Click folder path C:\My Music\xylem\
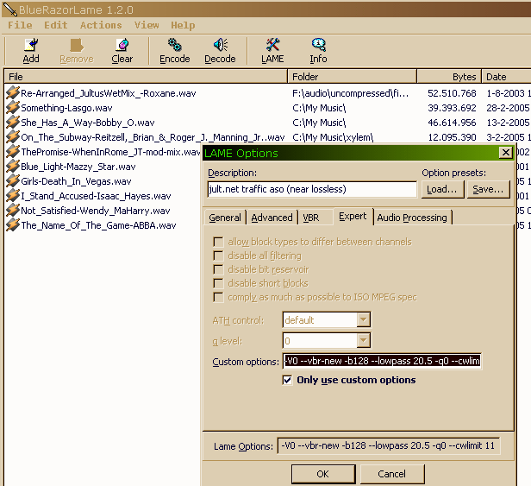The image size is (531, 486). tap(333, 137)
